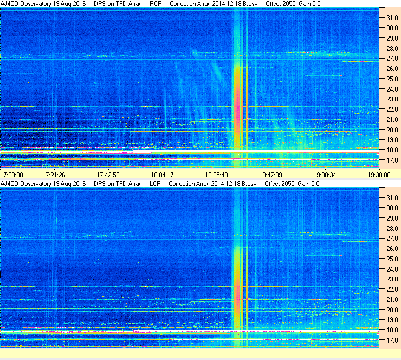Select the 18:47:09 time axis label

click(270, 175)
